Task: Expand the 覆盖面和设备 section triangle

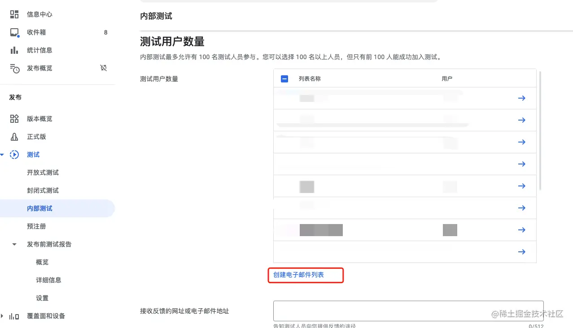Action: (x=2, y=316)
